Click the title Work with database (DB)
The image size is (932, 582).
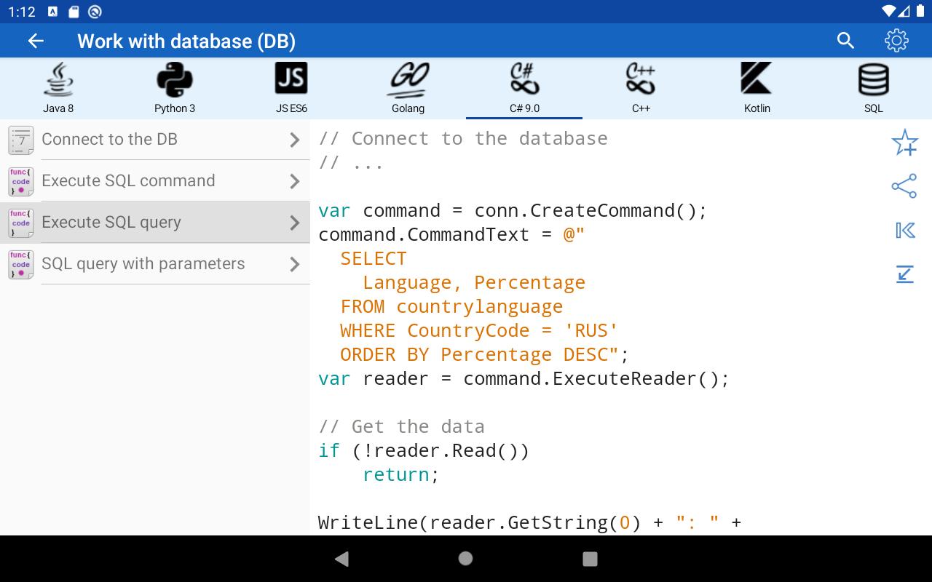pyautogui.click(x=186, y=41)
